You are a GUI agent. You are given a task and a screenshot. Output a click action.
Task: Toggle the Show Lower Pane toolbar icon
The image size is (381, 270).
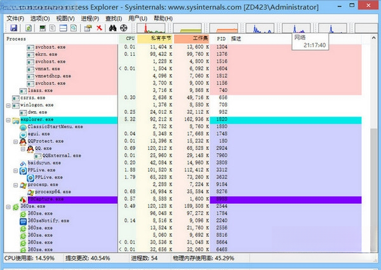63,28
